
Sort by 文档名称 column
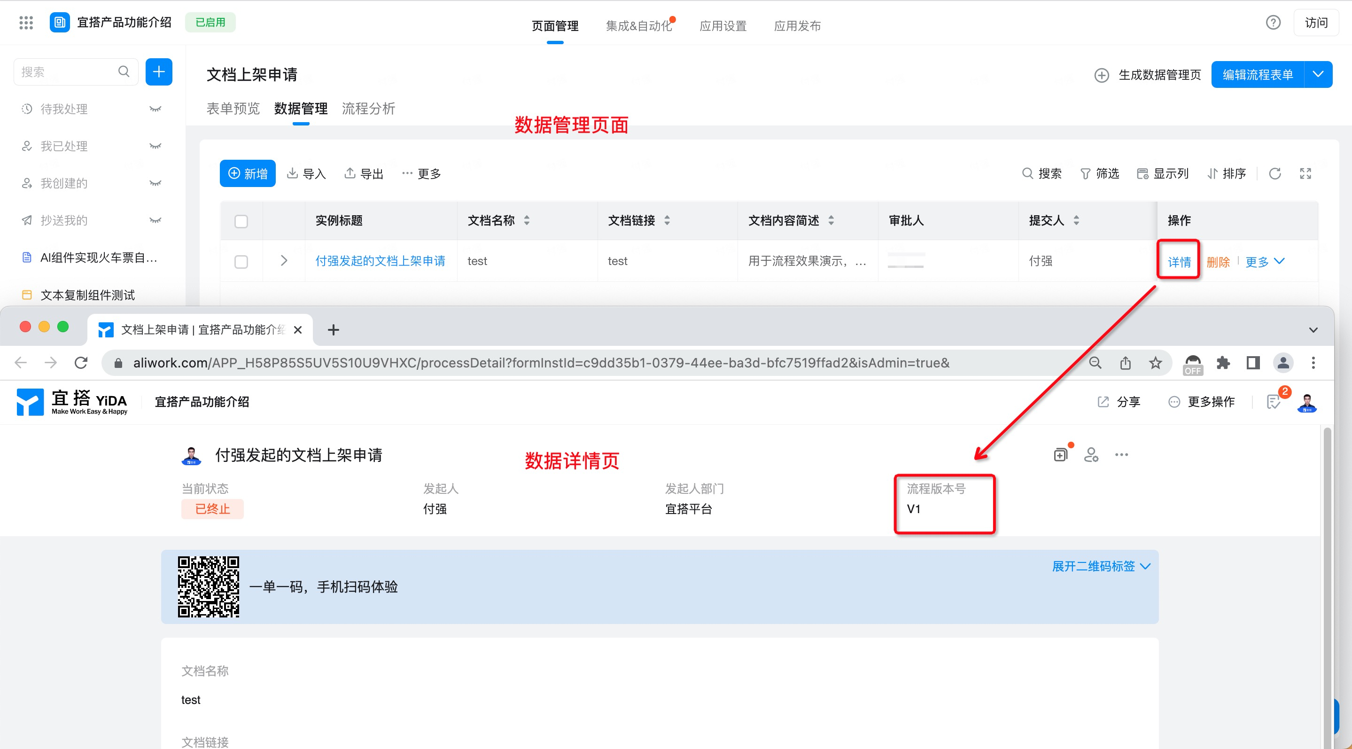click(x=527, y=220)
